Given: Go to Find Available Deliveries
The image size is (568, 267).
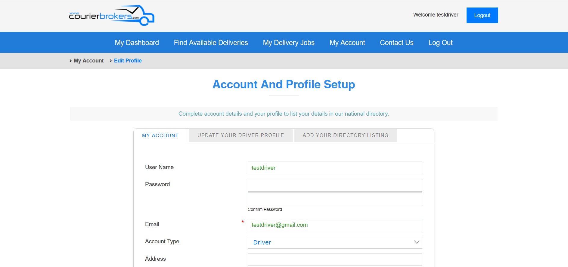Looking at the screenshot, I should pyautogui.click(x=211, y=43).
